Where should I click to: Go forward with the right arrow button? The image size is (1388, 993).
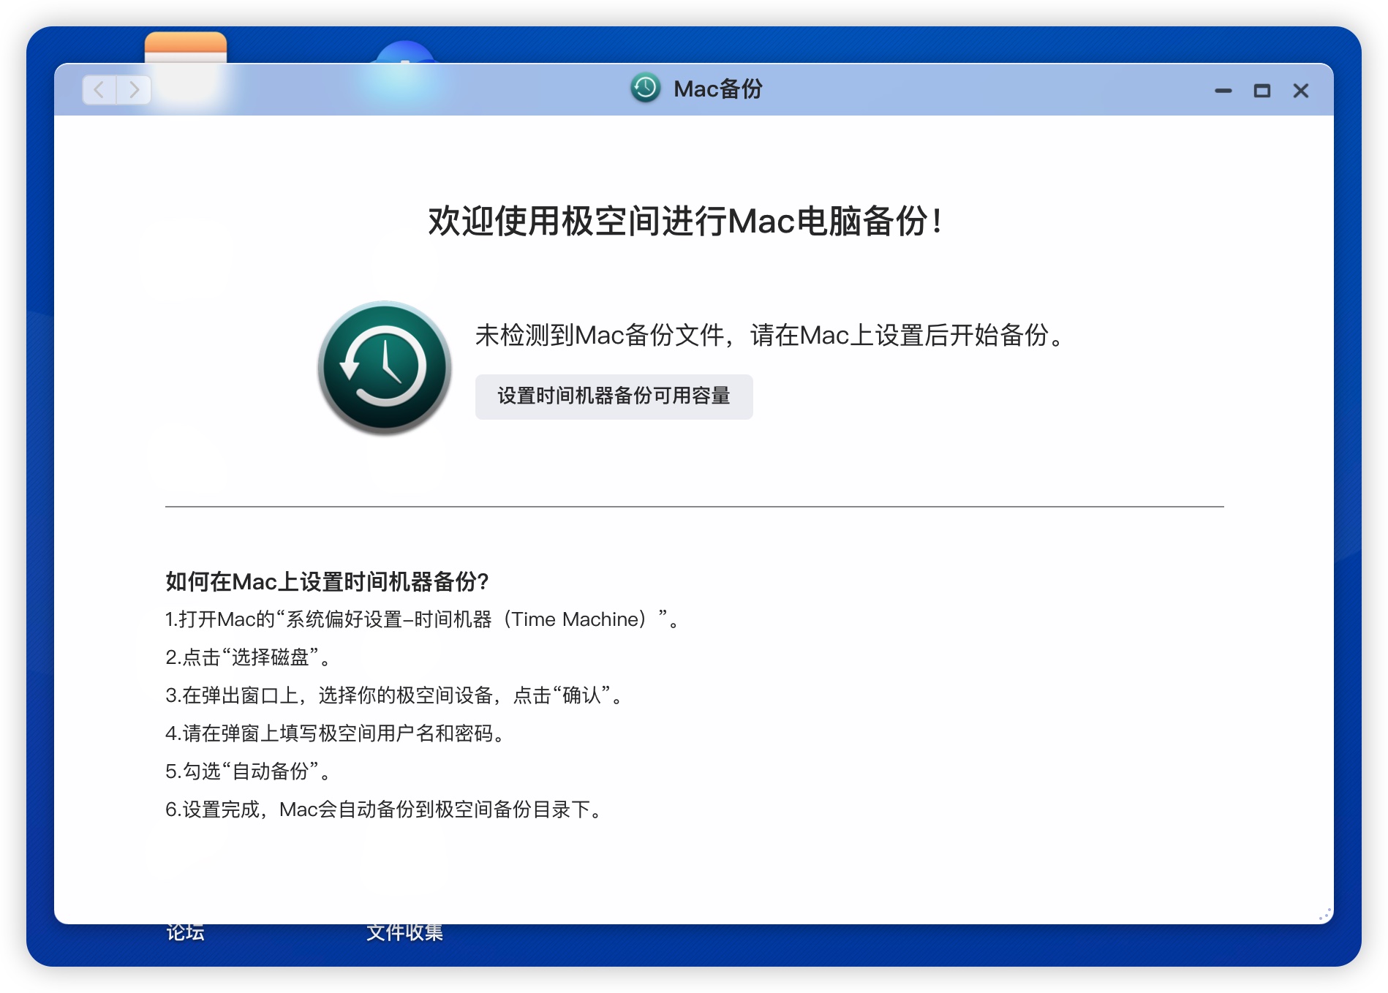pyautogui.click(x=134, y=90)
